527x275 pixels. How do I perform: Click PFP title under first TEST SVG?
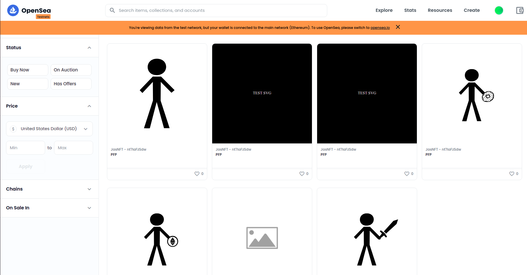[219, 155]
